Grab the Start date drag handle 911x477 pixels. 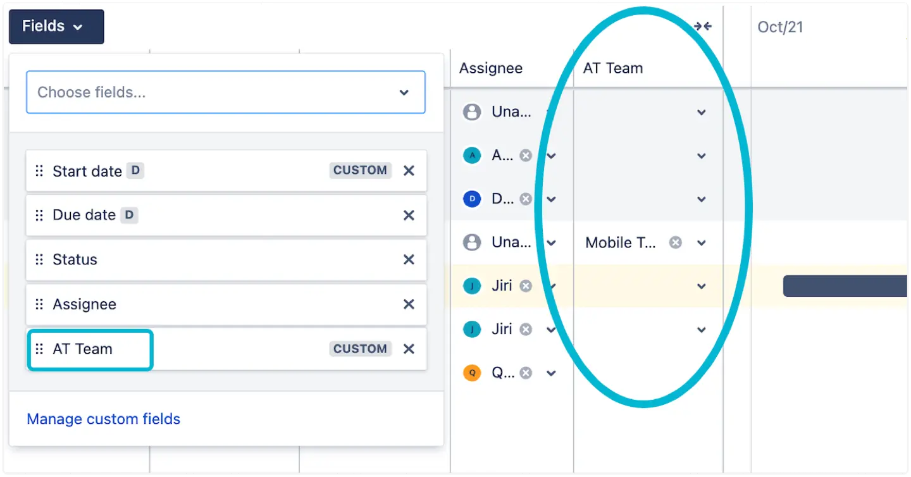[x=39, y=171]
